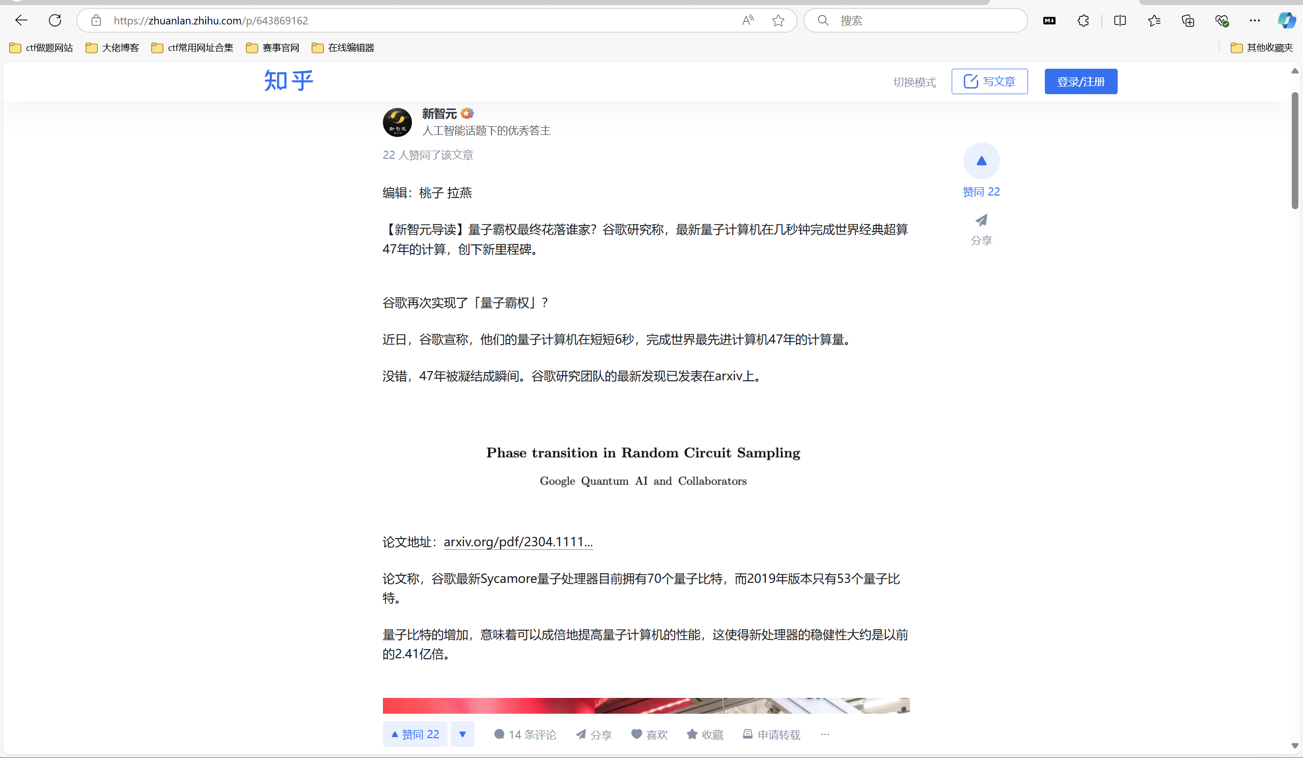Click the scrollbar down arrow
Image resolution: width=1303 pixels, height=758 pixels.
click(x=1295, y=746)
